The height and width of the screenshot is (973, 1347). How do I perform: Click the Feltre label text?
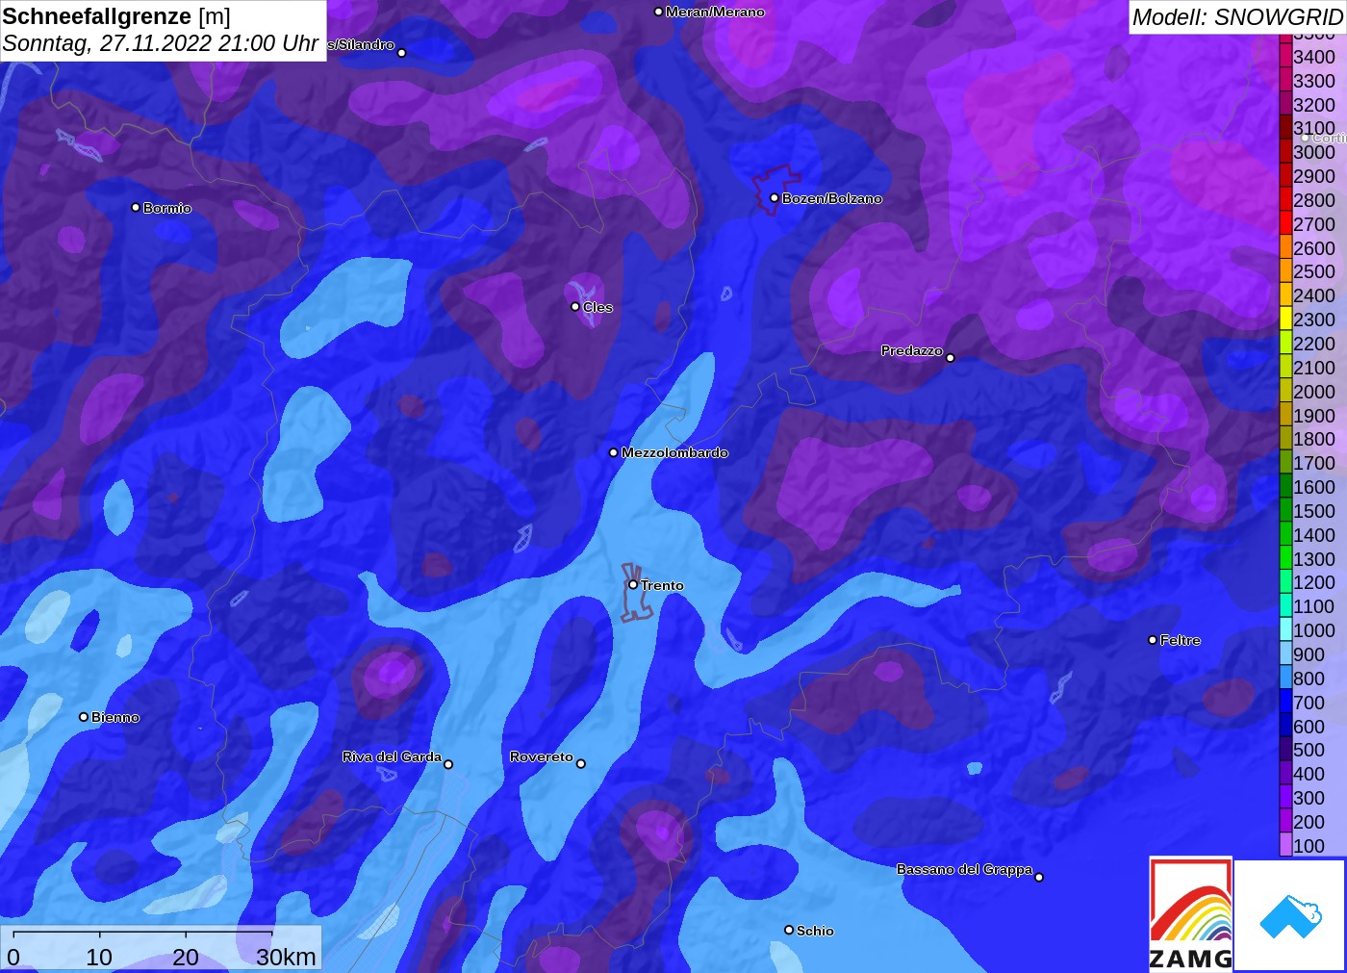pyautogui.click(x=1181, y=640)
